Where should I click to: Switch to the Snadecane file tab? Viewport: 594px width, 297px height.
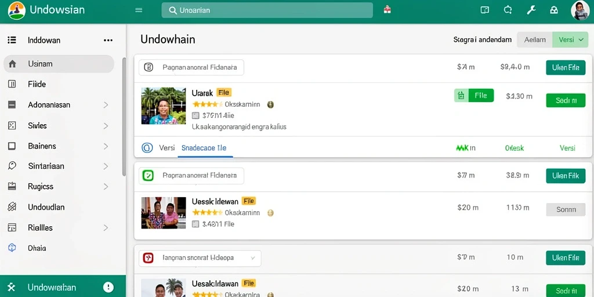pyautogui.click(x=204, y=148)
